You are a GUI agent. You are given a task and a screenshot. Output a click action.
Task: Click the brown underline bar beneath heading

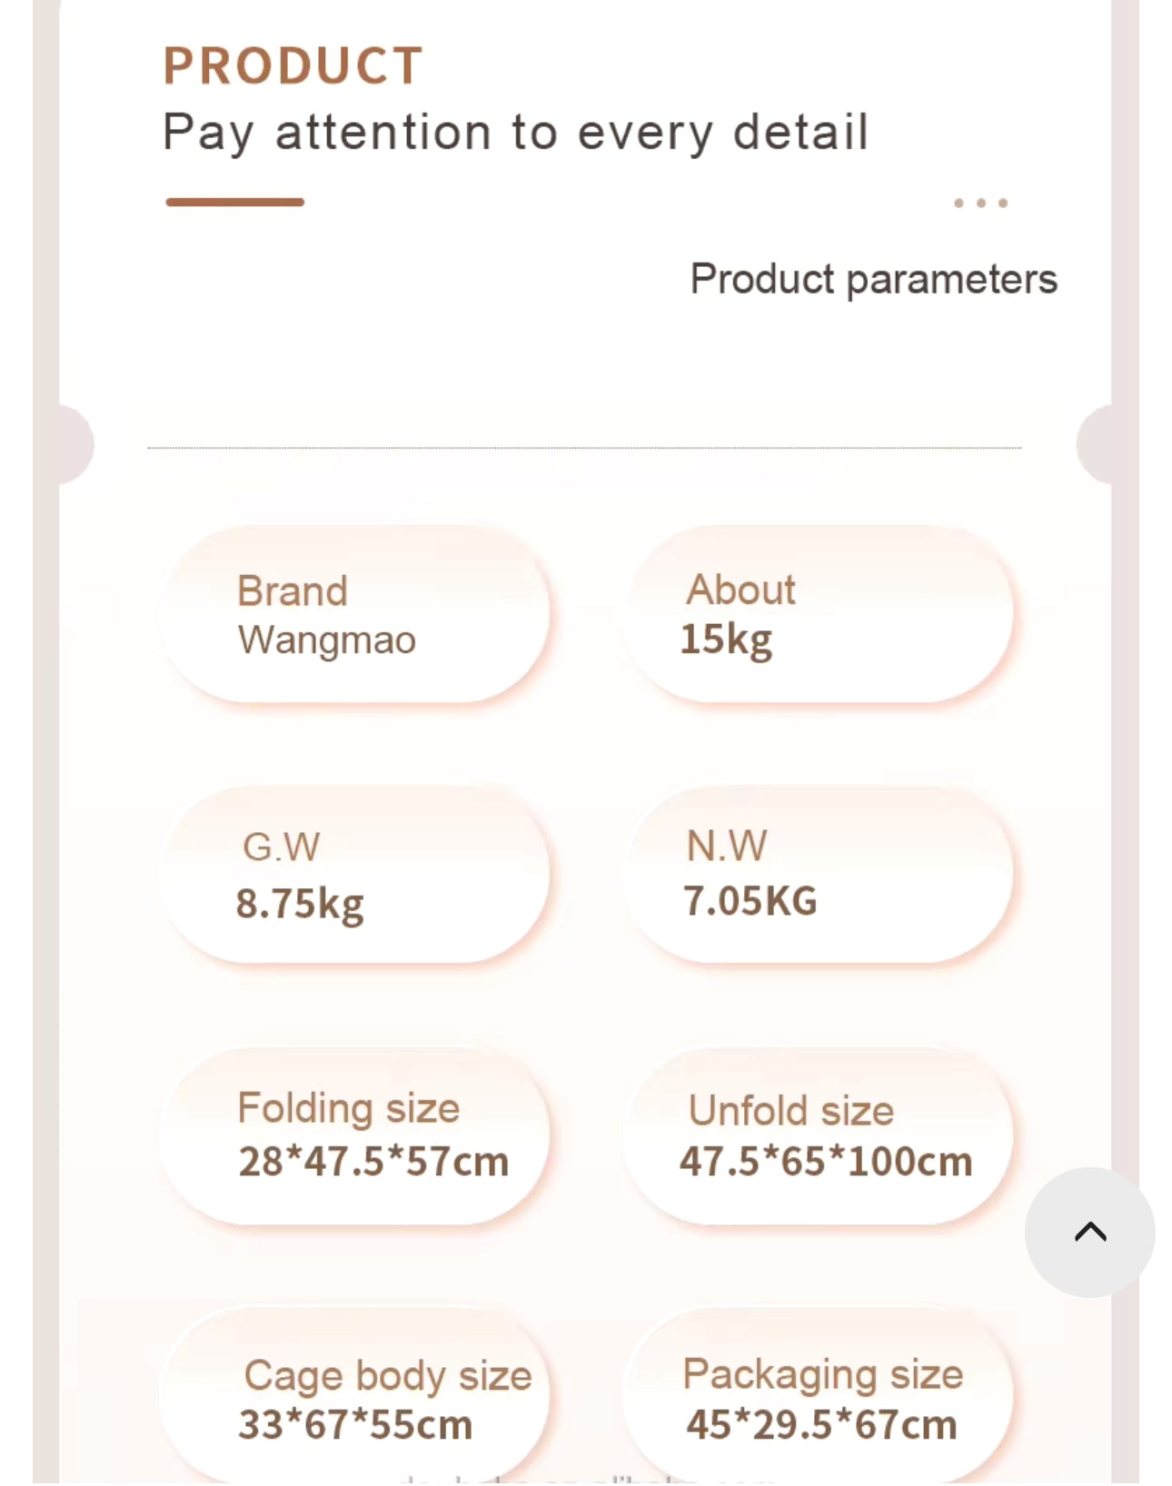(234, 202)
